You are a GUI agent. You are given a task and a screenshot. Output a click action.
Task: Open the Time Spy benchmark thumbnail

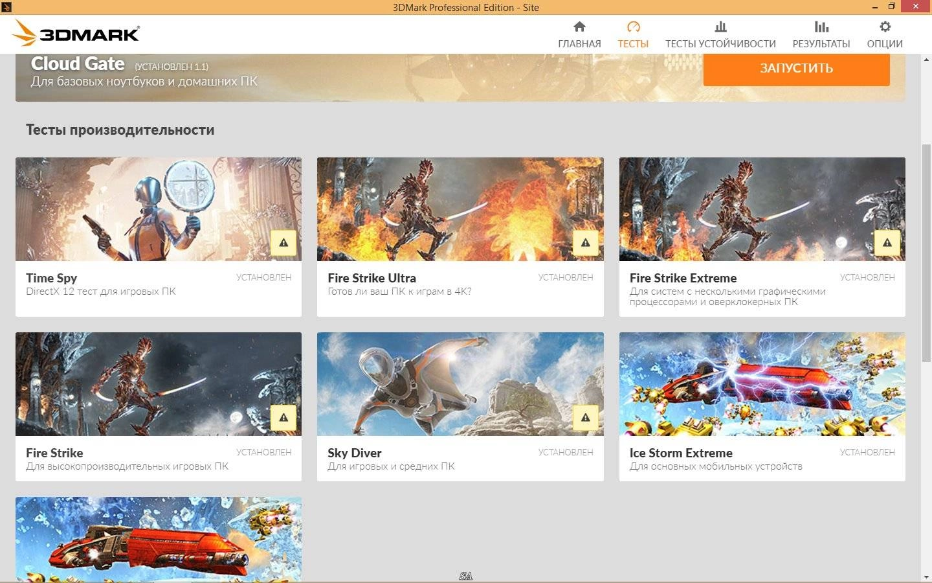[x=159, y=209]
